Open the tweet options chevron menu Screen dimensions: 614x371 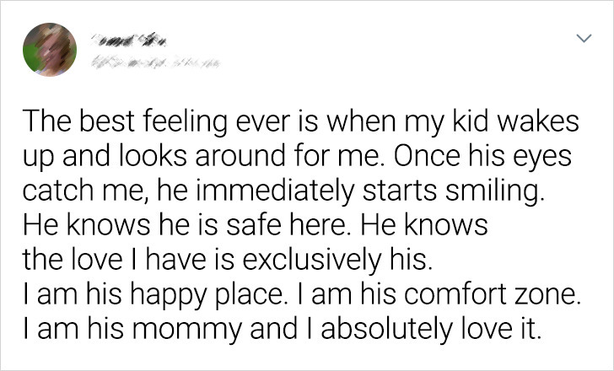coord(584,38)
